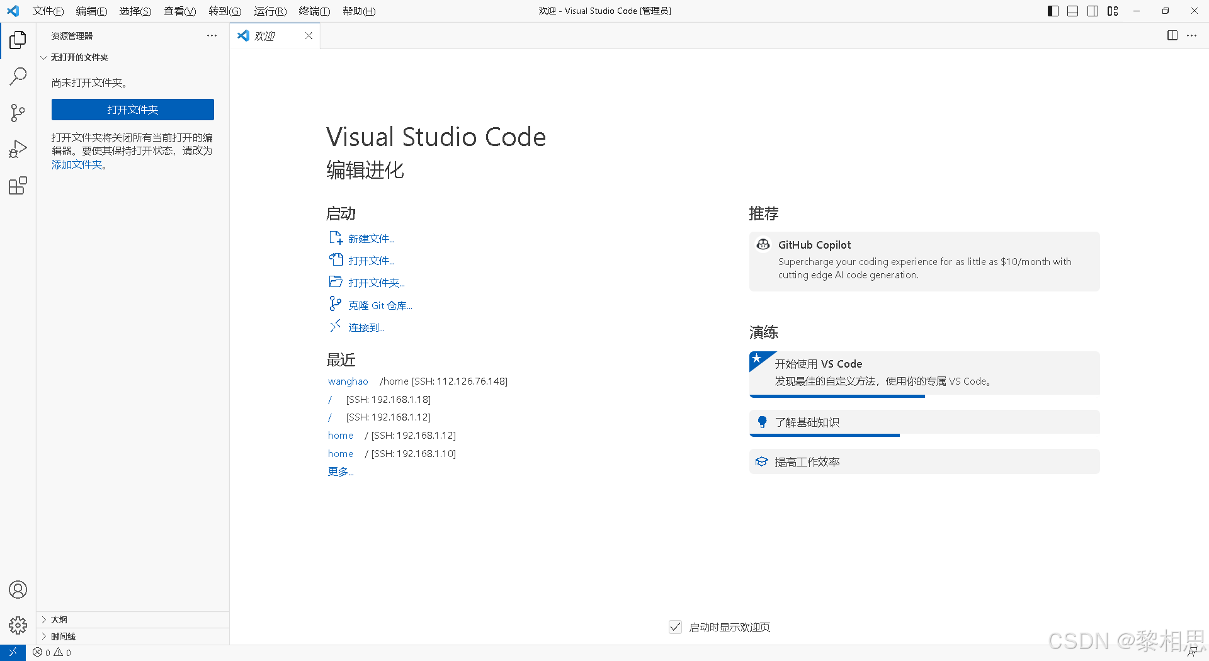The height and width of the screenshot is (661, 1209).
Task: Click progress bar under 开始使用 VS Code
Action: 837,396
